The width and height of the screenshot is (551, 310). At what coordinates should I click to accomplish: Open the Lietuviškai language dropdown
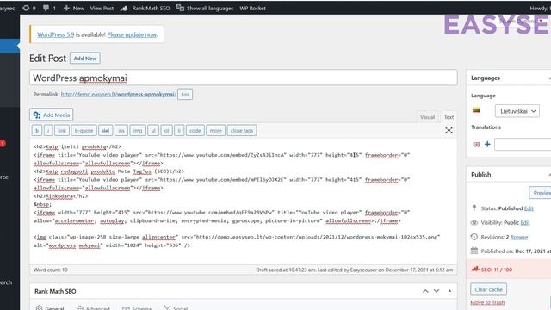click(x=517, y=111)
